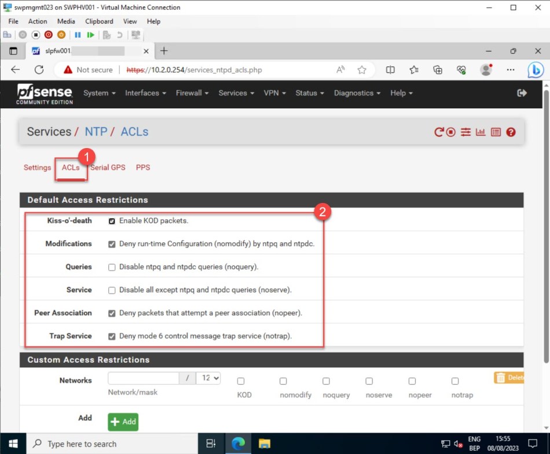Image resolution: width=550 pixels, height=454 pixels.
Task: Click the green Add button
Action: click(122, 422)
